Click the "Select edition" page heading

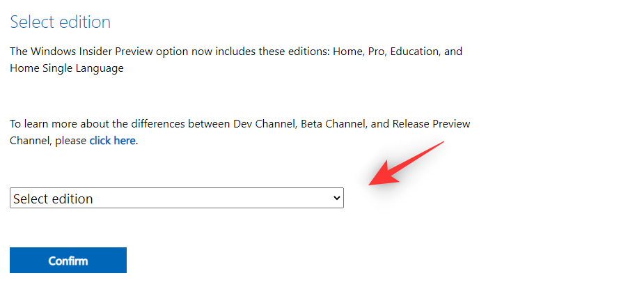pos(60,22)
